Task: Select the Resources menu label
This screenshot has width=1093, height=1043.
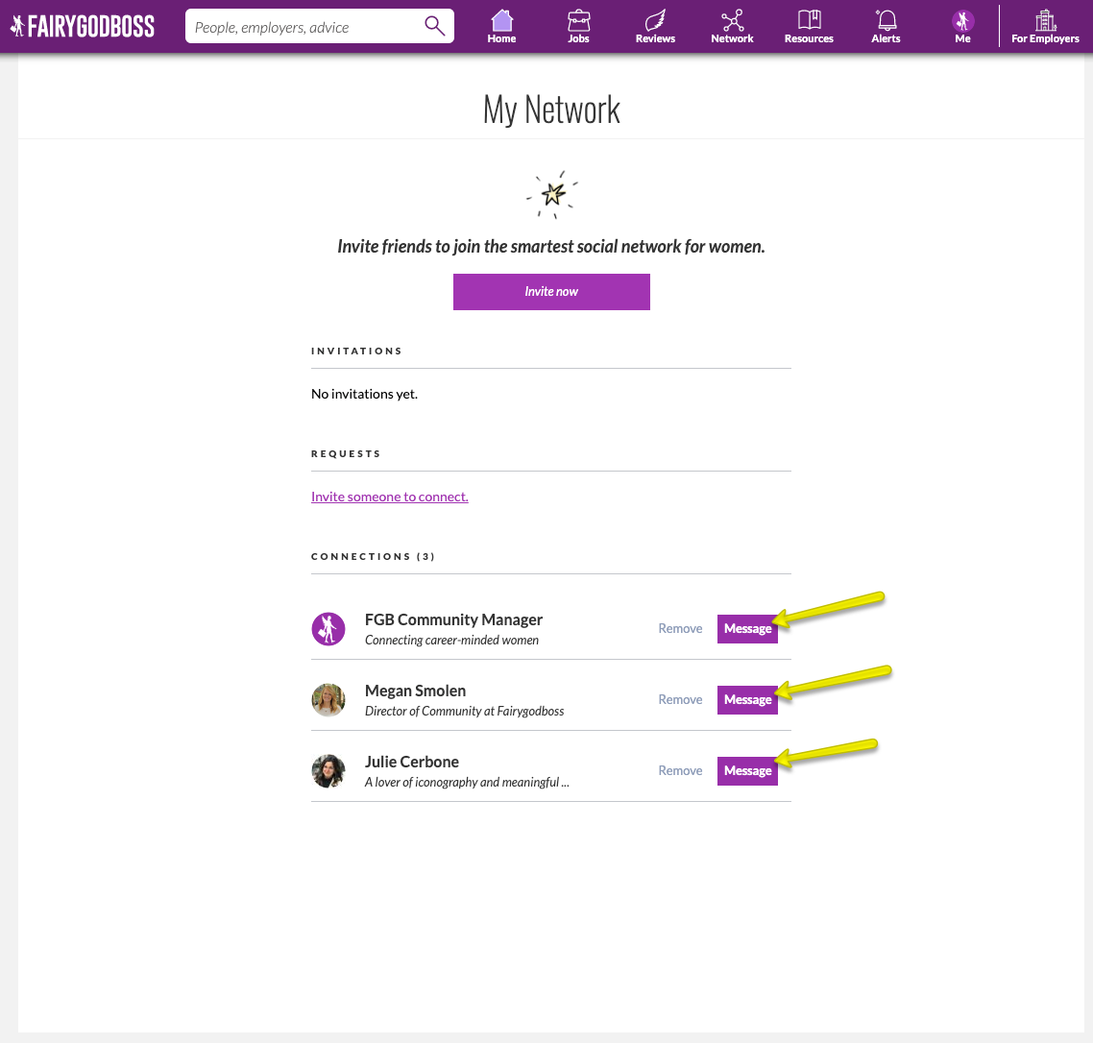Action: 810,39
